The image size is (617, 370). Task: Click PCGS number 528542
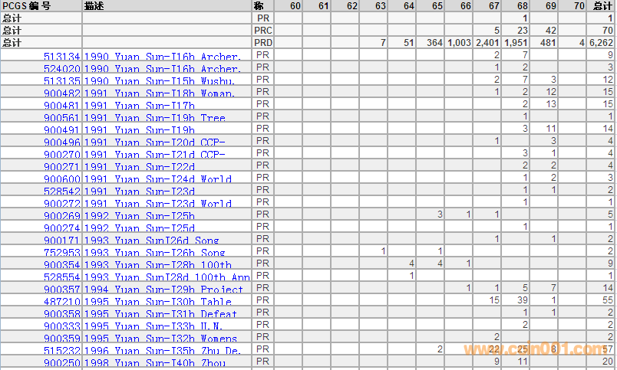pyautogui.click(x=62, y=192)
